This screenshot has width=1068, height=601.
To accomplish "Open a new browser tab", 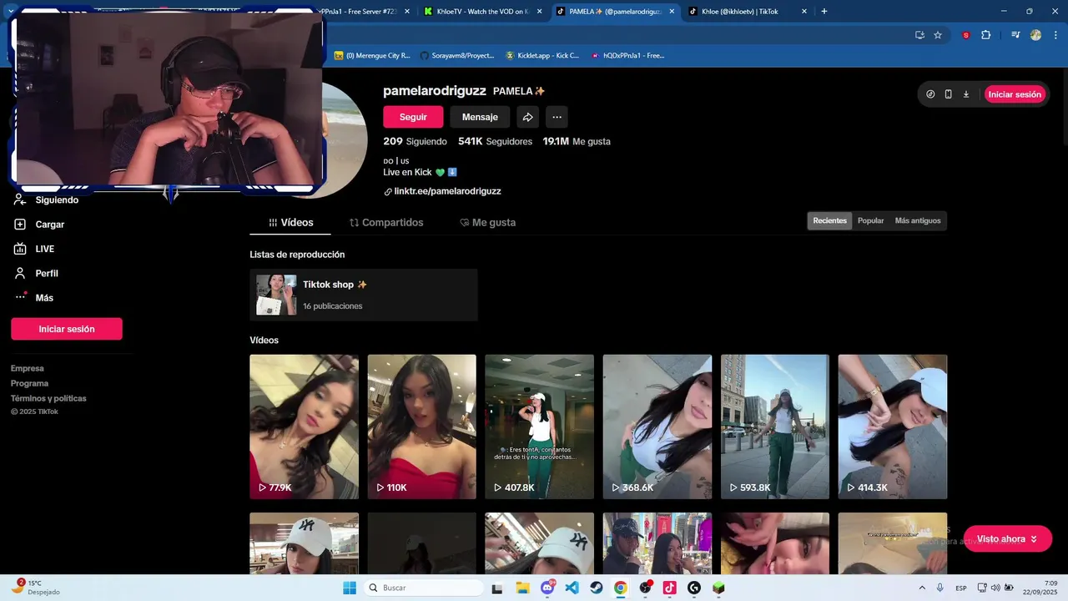I will tap(824, 11).
